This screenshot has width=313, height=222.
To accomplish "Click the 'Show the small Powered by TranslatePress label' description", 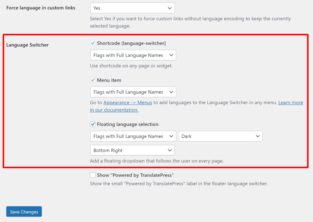I will tap(179, 184).
